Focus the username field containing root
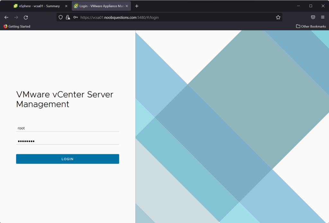This screenshot has height=223, width=329. [x=67, y=128]
